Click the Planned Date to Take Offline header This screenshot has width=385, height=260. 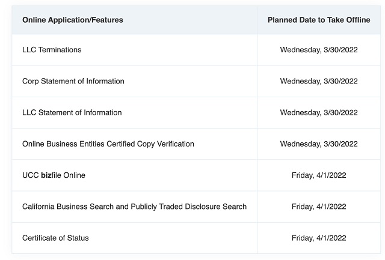tap(319, 20)
